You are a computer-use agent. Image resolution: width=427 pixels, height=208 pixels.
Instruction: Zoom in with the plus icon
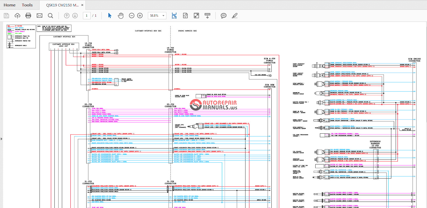click(x=140, y=16)
